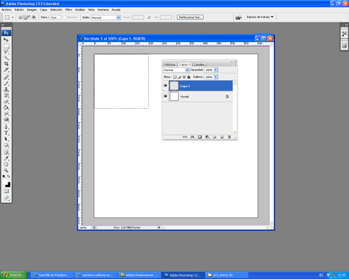
Task: Open Capas panel options menu
Action: [x=234, y=65]
